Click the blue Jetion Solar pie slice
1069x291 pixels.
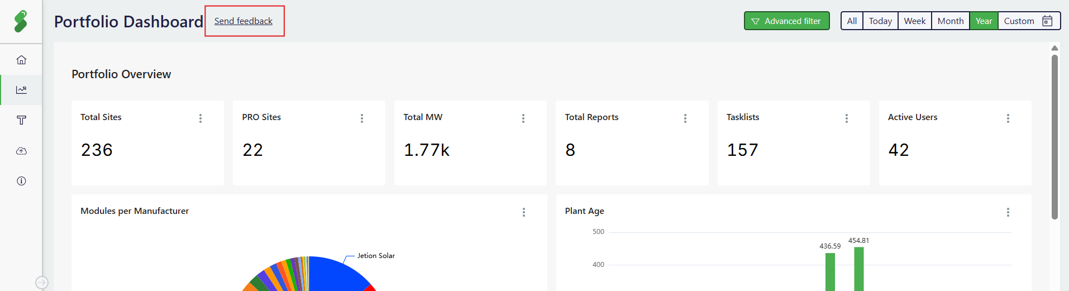pos(335,275)
